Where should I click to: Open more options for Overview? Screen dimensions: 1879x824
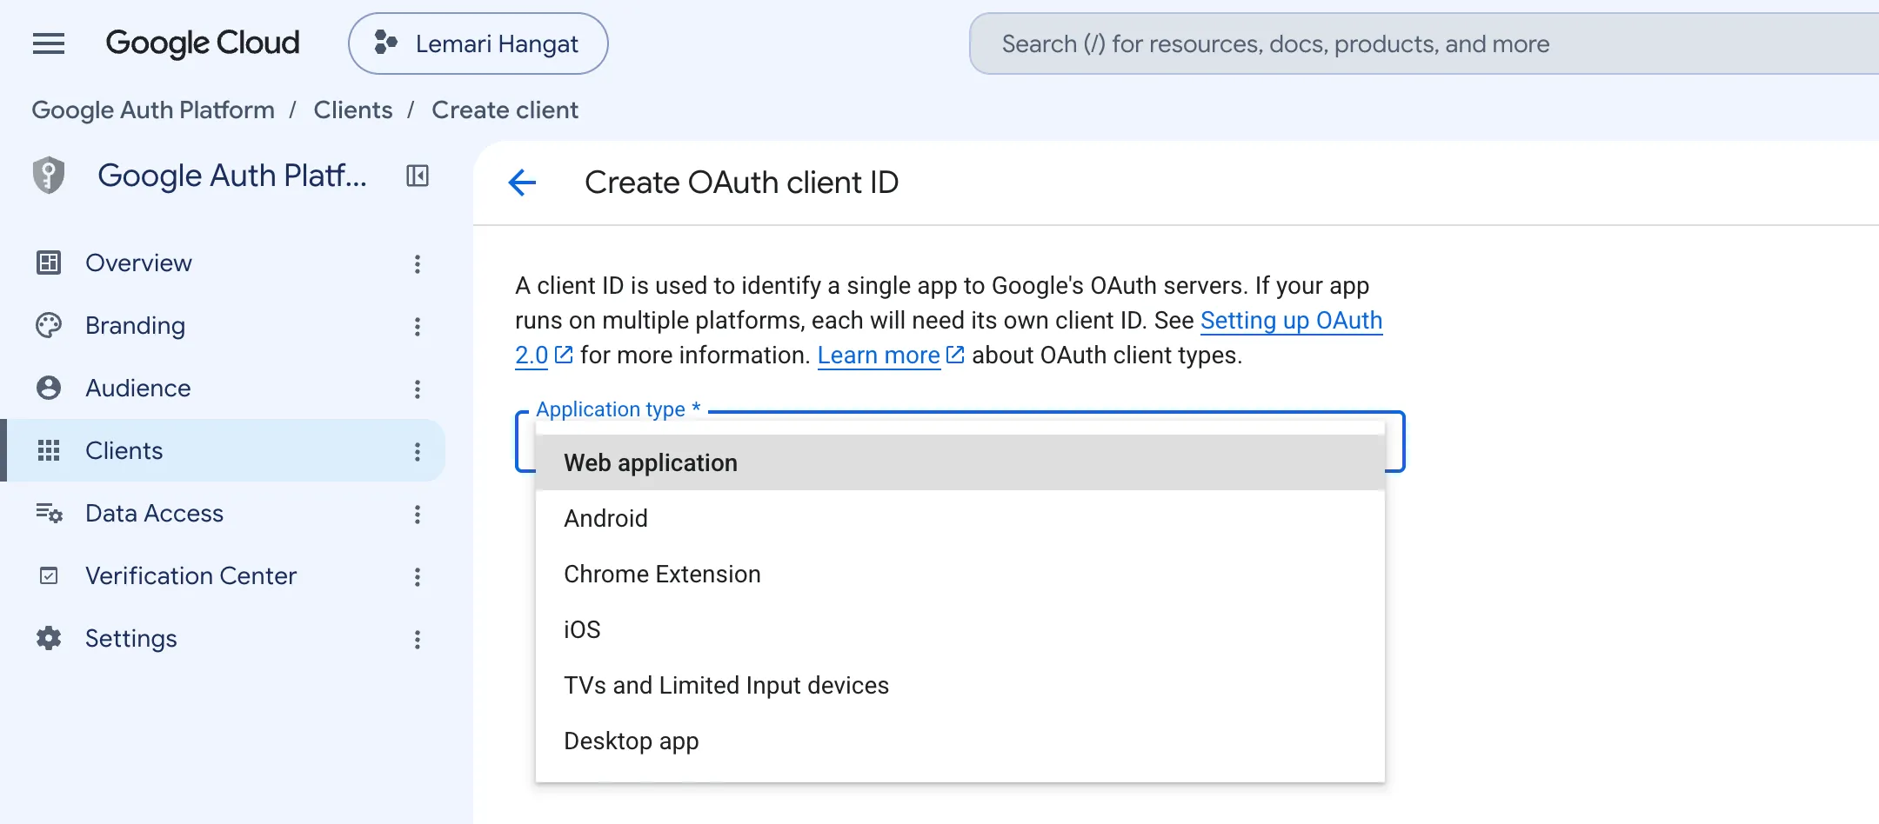418,263
